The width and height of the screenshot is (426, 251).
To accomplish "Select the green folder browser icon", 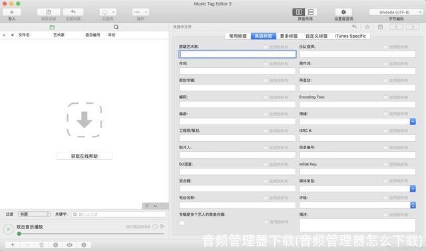I will tap(52, 27).
